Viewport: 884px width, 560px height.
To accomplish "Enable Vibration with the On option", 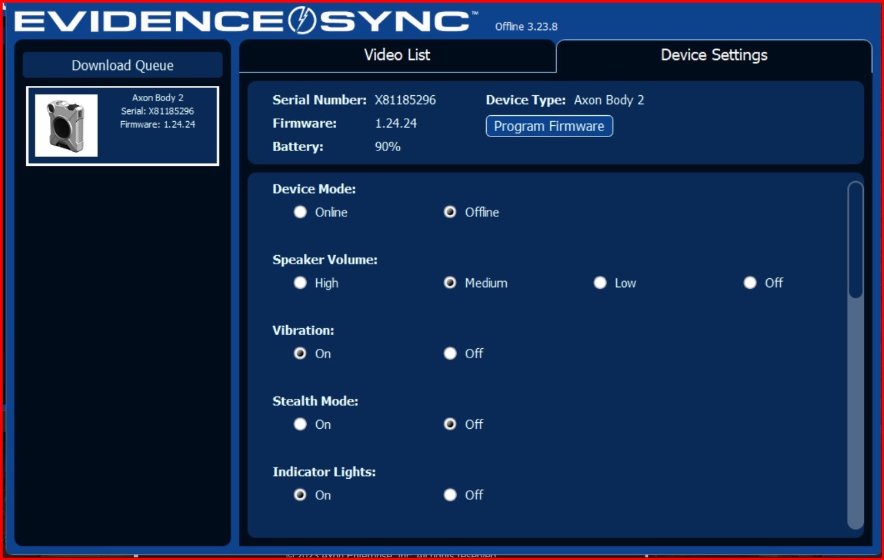I will pos(301,354).
